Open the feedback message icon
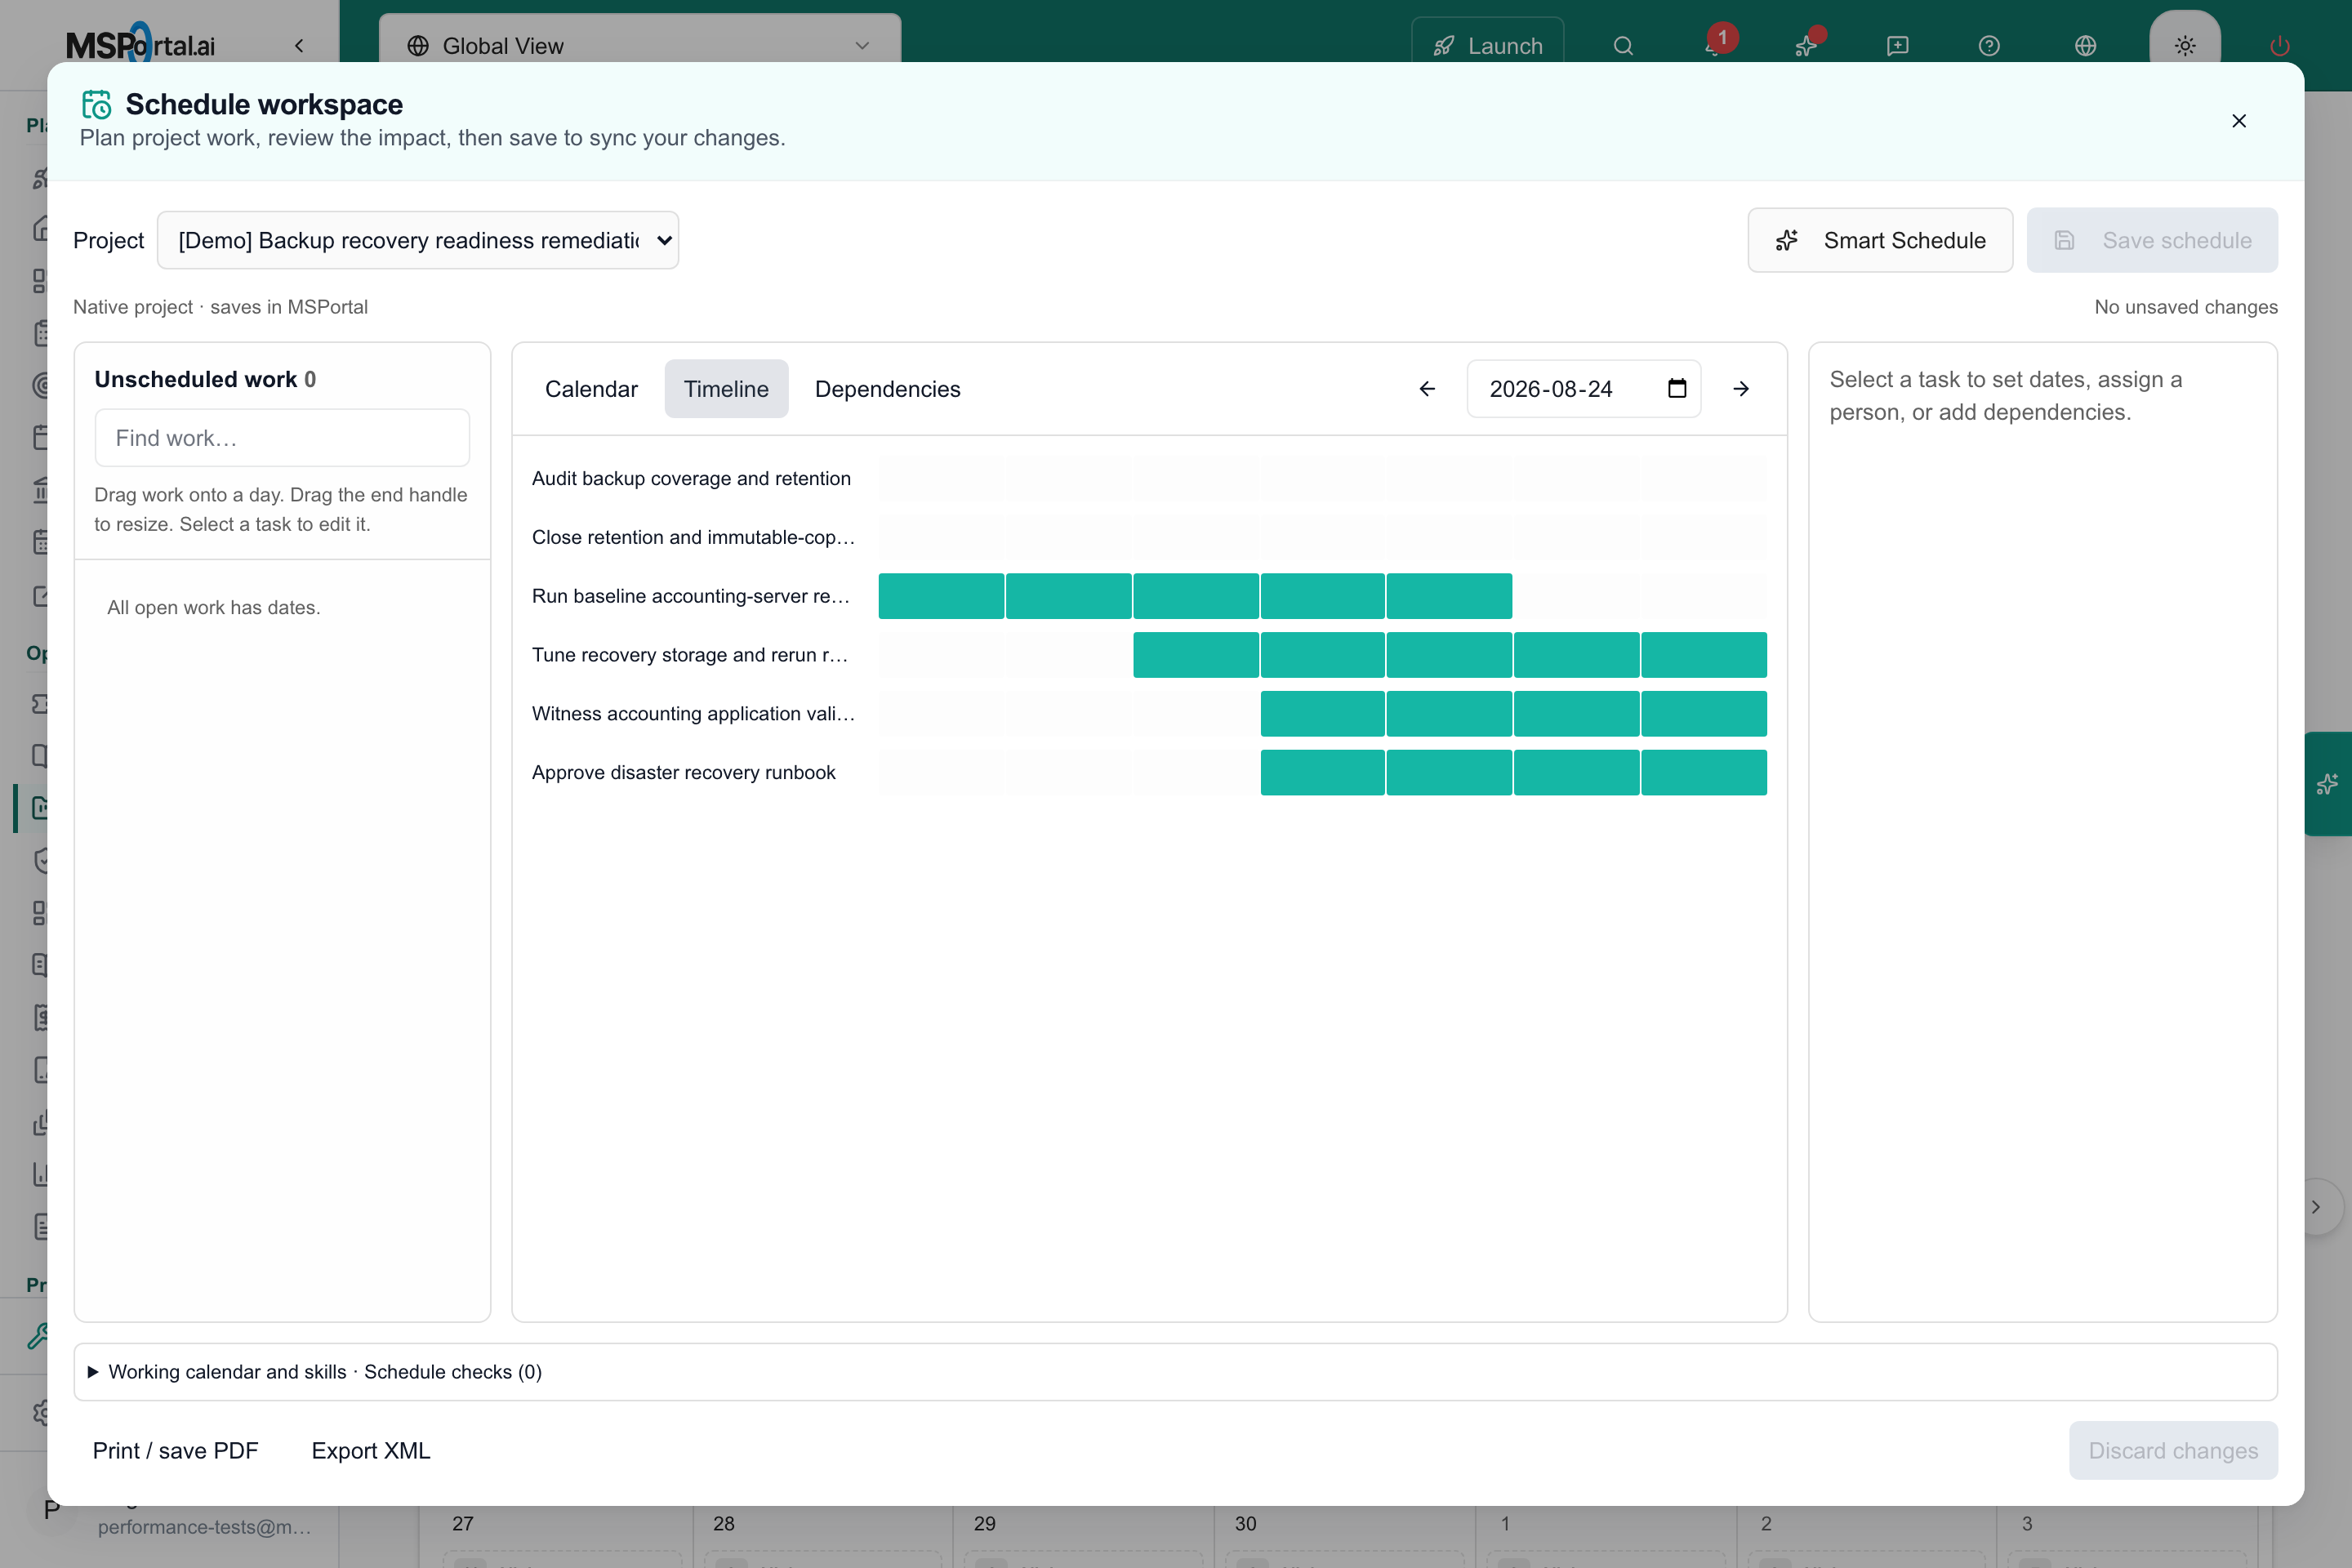 (1897, 46)
